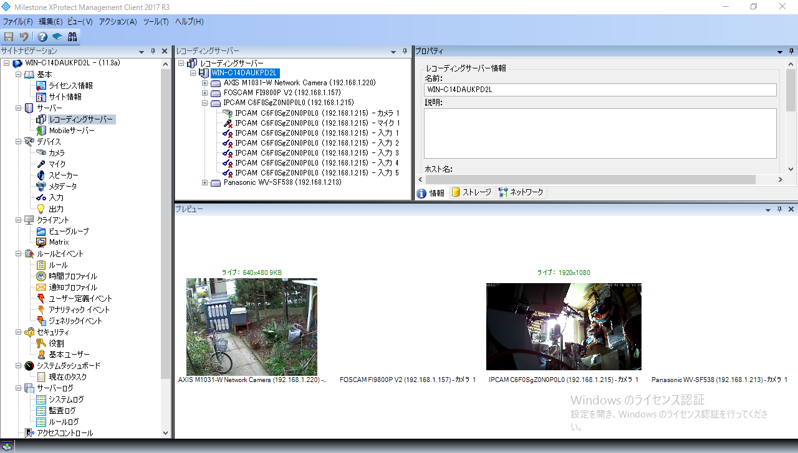This screenshot has height=453, width=798.
Task: Click the 現在のタスク icon
Action: [x=41, y=377]
